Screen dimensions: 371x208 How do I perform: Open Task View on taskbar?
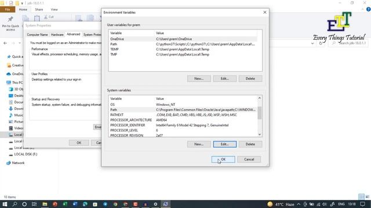[x=34, y=204]
